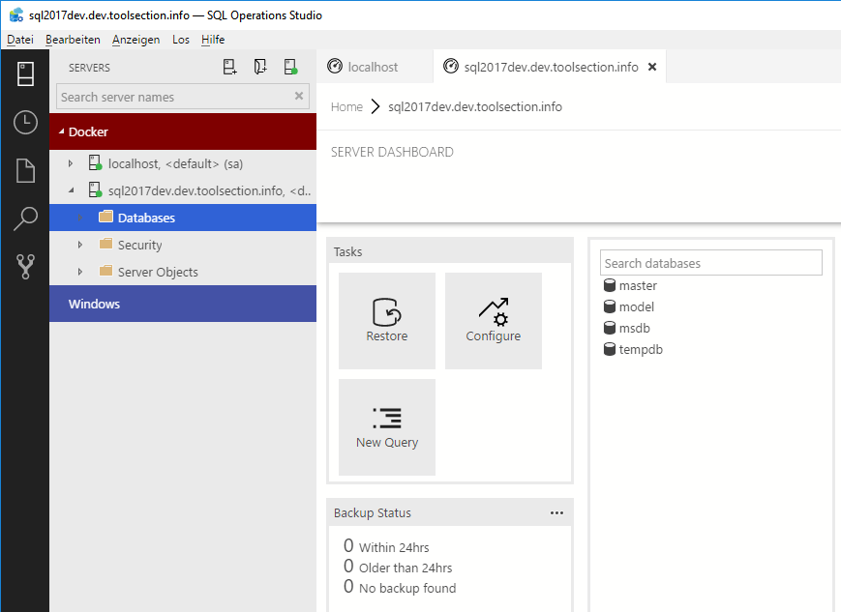Click the sql2017dev server connection icon
The width and height of the screenshot is (841, 612).
[x=96, y=189]
